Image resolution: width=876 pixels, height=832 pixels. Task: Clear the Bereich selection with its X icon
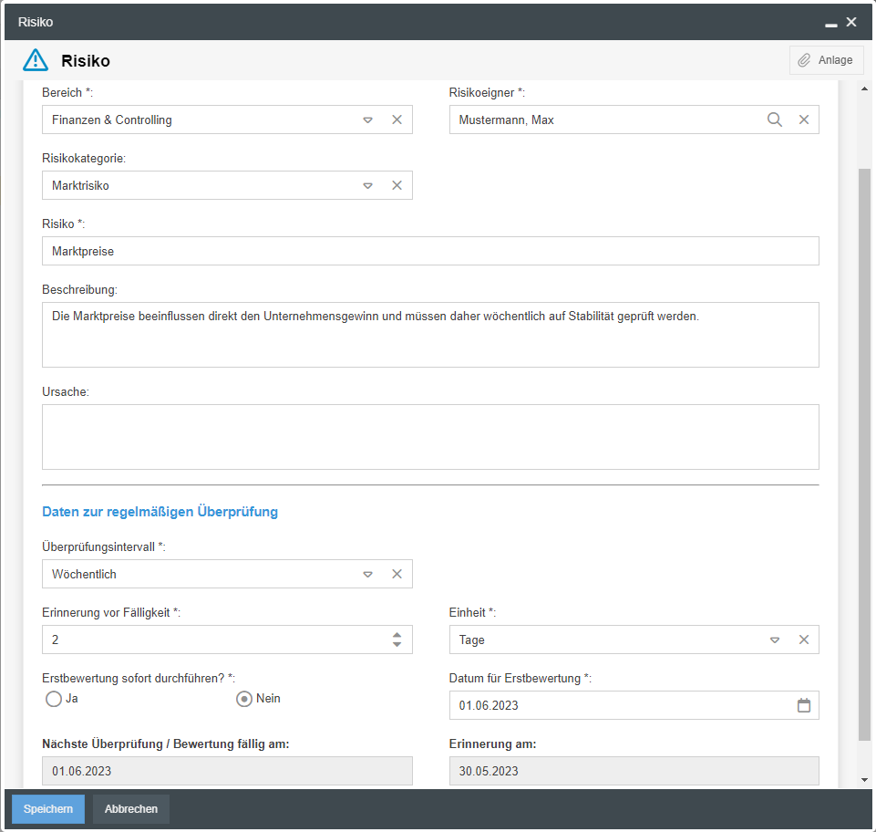(397, 120)
